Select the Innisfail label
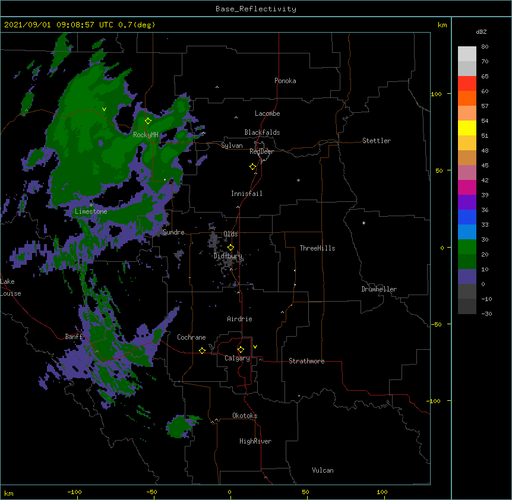The image size is (512, 500). [246, 194]
